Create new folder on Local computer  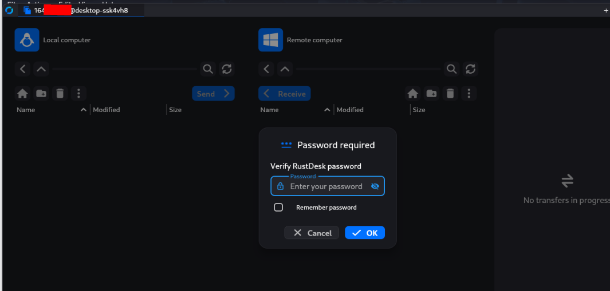[x=41, y=94]
